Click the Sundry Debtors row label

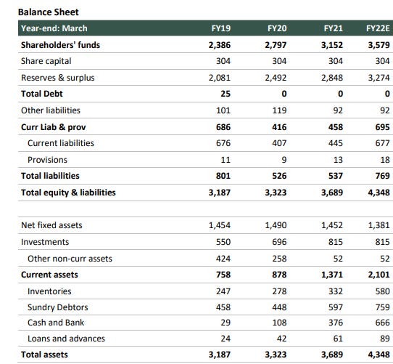58,307
